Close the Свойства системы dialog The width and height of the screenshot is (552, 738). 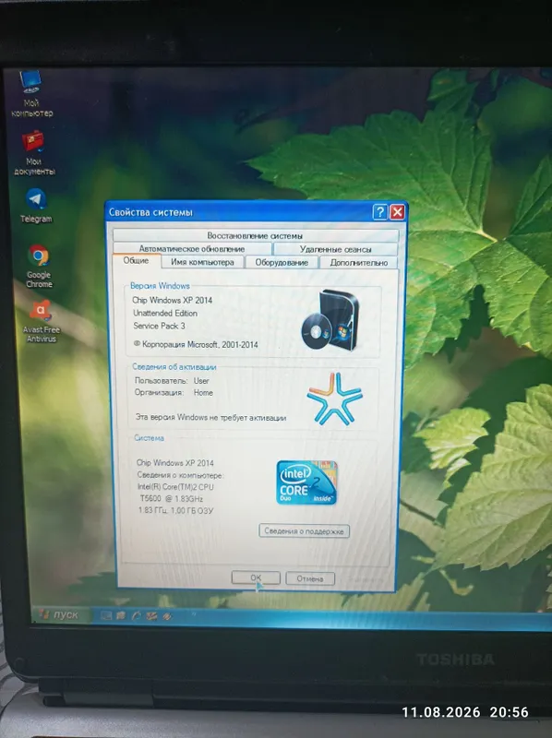pos(397,212)
